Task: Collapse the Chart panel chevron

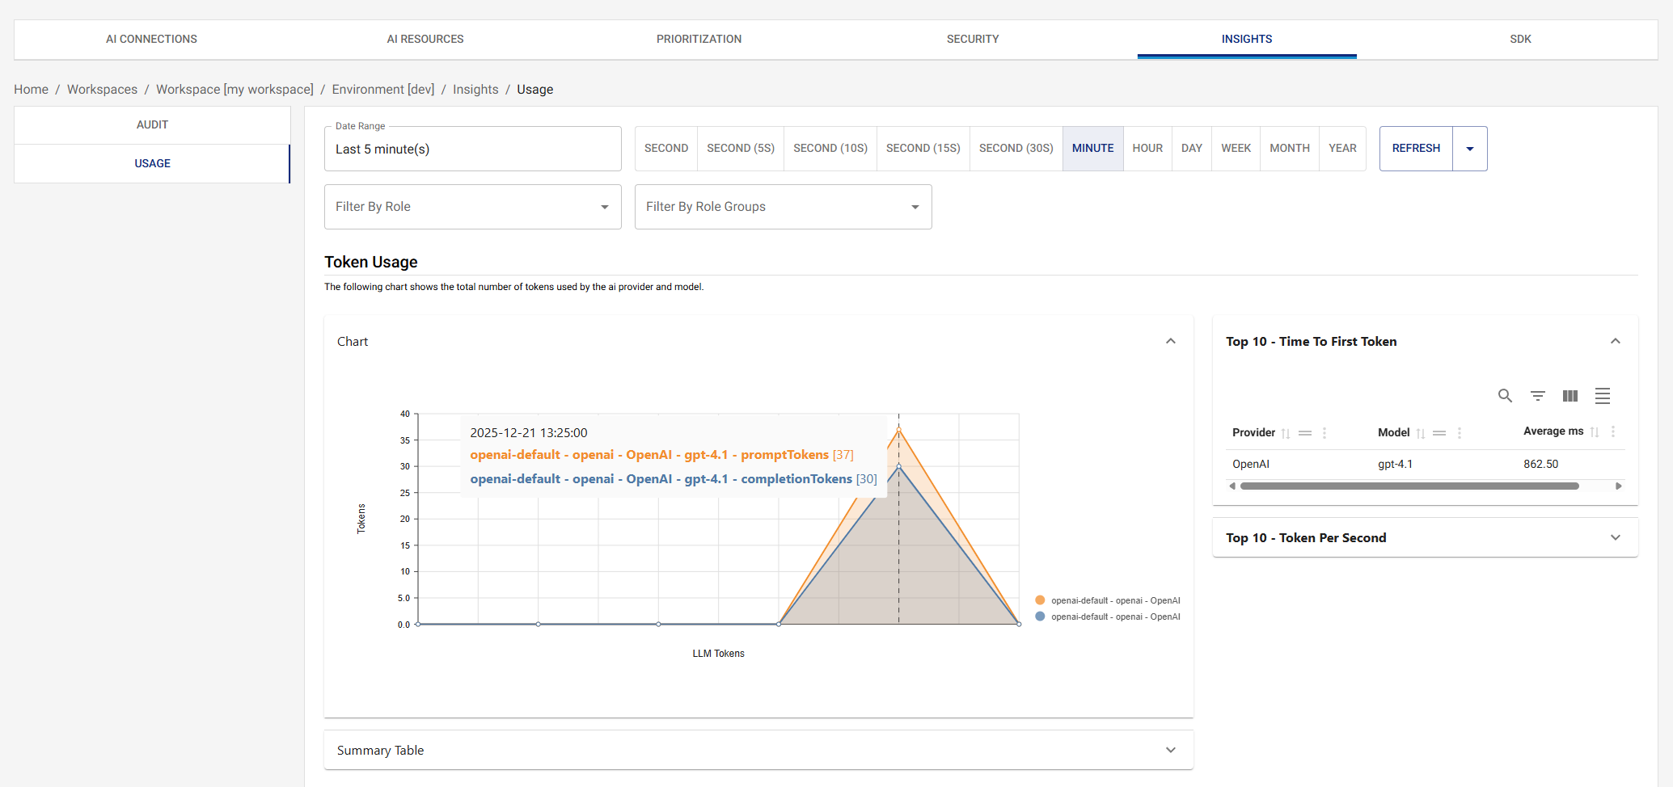Action: click(1171, 341)
